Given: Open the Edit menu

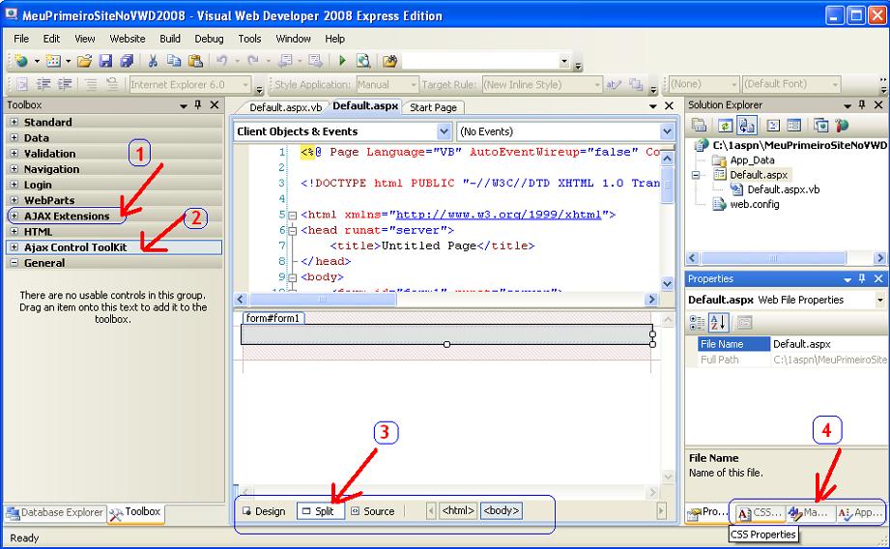Looking at the screenshot, I should pos(51,39).
